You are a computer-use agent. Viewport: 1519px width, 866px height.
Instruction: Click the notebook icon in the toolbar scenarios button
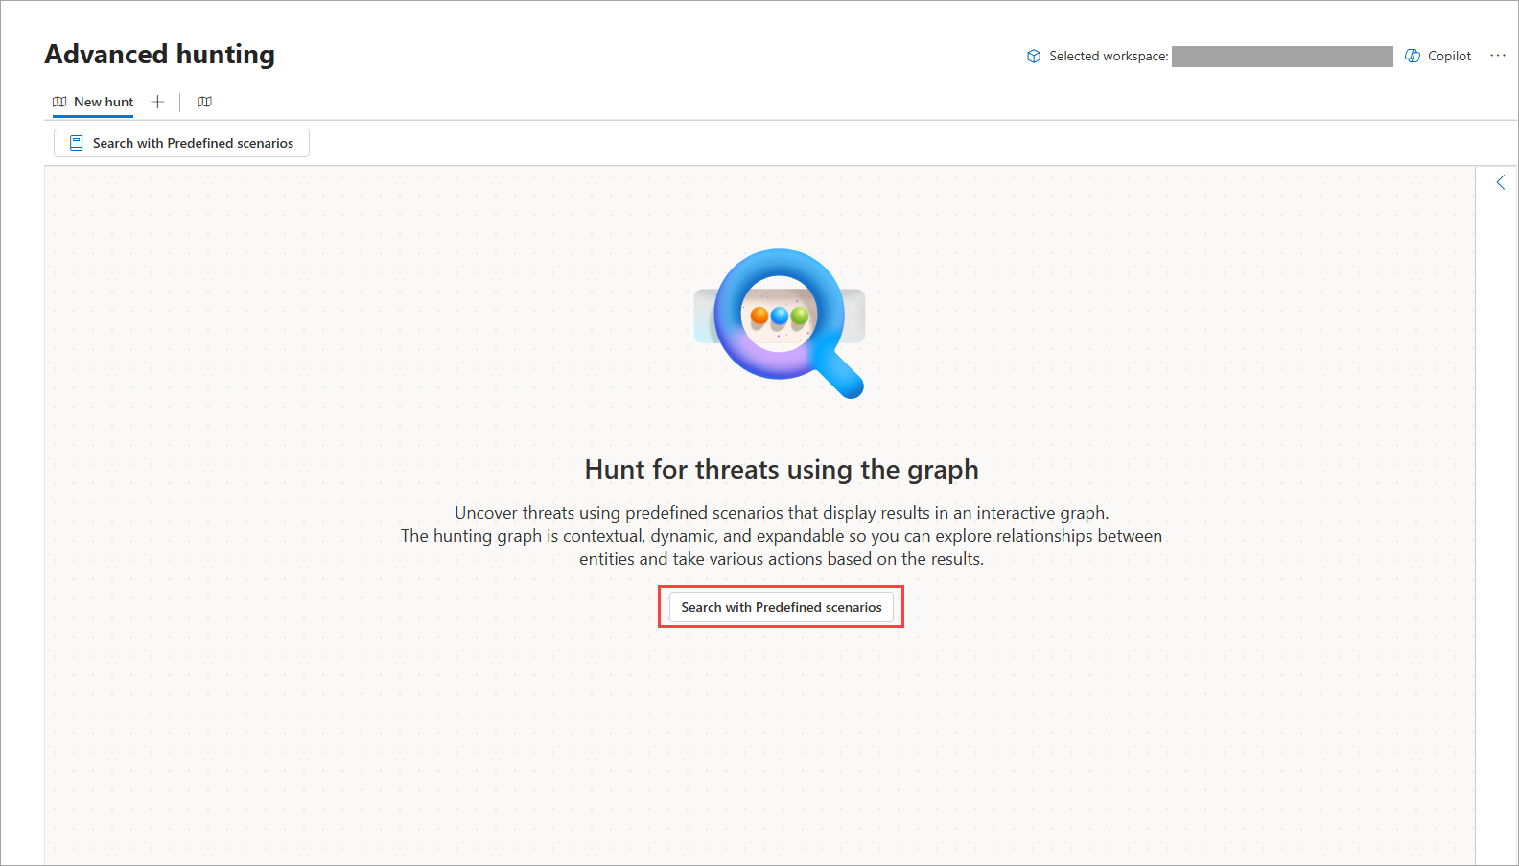click(x=77, y=143)
